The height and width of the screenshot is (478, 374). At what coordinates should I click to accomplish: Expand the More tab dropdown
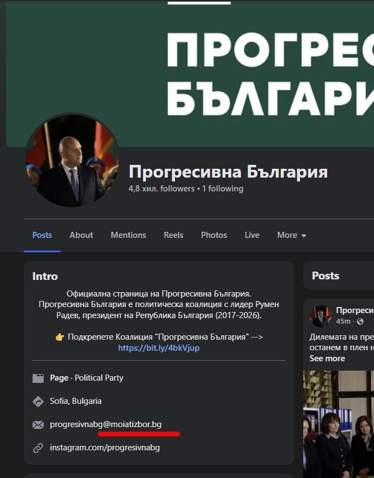point(292,235)
